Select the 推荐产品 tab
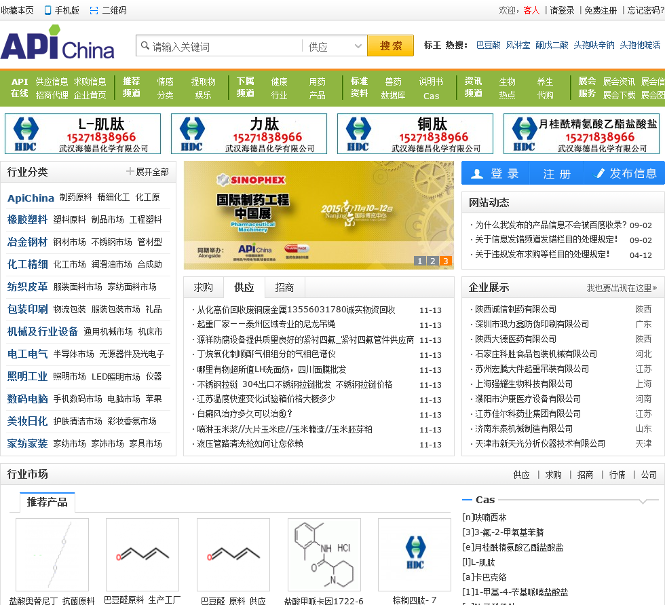The width and height of the screenshot is (665, 605). click(47, 502)
